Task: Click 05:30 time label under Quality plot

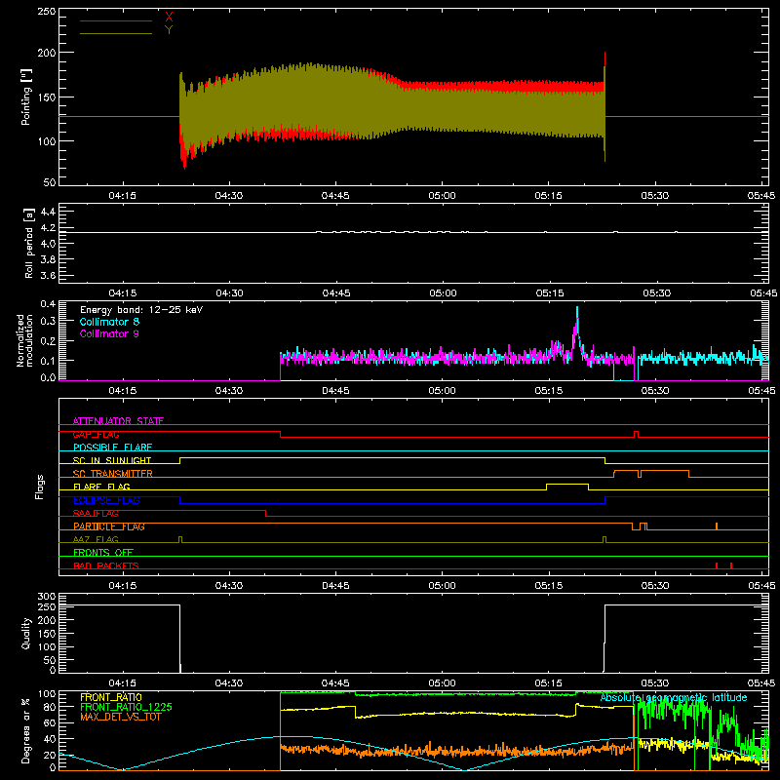Action: 655,683
